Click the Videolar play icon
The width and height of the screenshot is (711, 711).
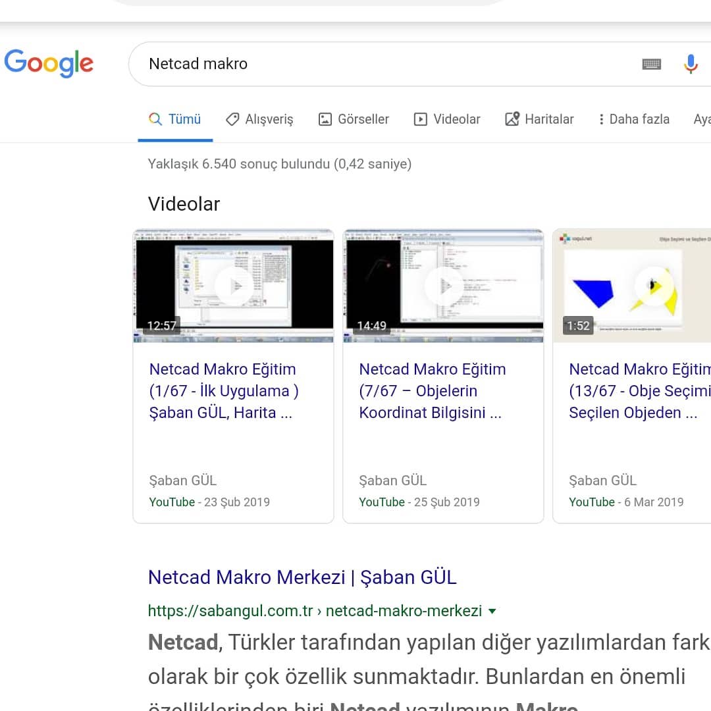tap(420, 119)
